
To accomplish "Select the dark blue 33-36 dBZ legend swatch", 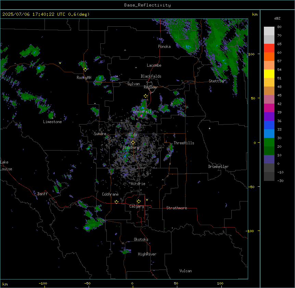I will pos(269,125).
